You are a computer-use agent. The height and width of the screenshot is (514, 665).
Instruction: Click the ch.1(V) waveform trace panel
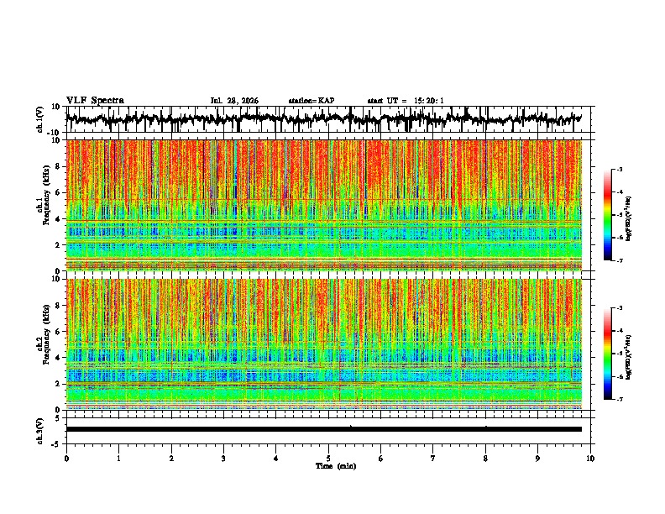(323, 119)
